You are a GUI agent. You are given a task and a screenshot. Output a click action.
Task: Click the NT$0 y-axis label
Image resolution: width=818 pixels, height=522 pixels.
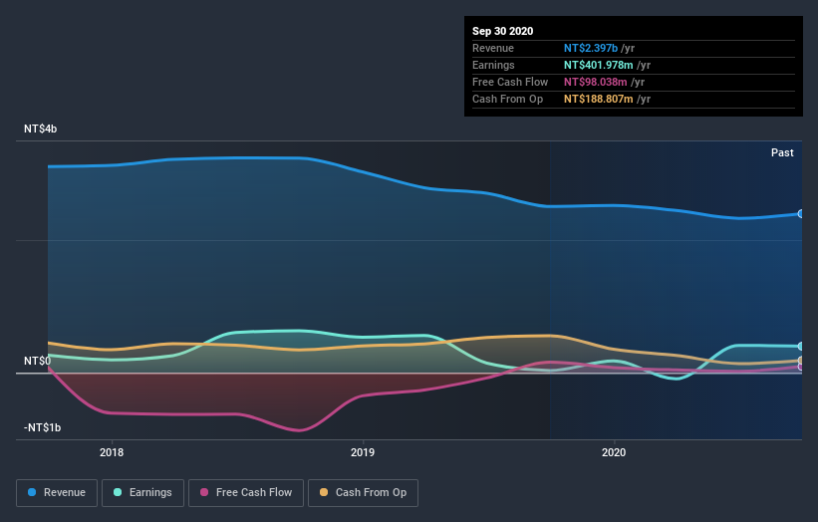37,361
